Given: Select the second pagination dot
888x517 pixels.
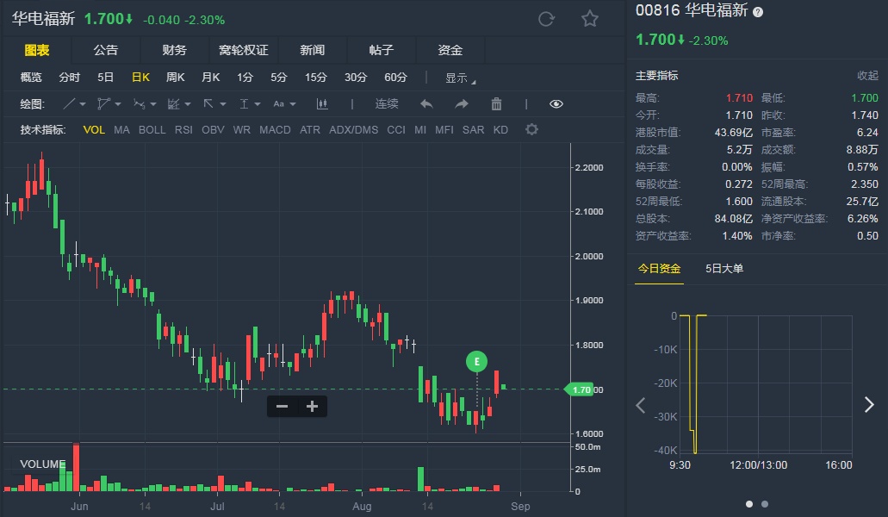Looking at the screenshot, I should tap(765, 504).
